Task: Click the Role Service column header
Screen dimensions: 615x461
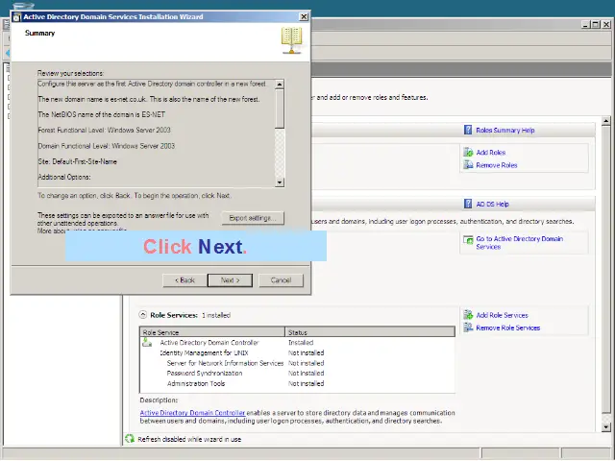Action: click(212, 332)
